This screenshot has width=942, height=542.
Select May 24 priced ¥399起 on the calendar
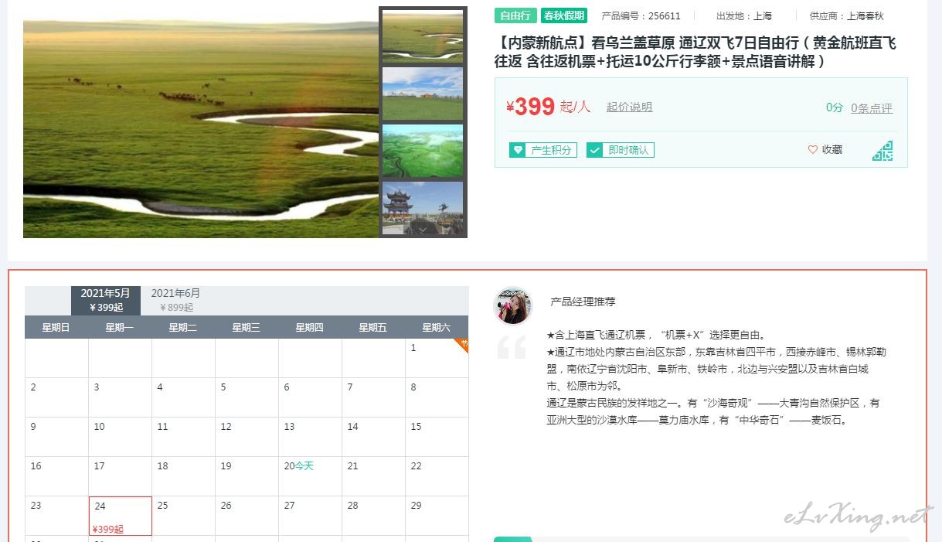121,516
